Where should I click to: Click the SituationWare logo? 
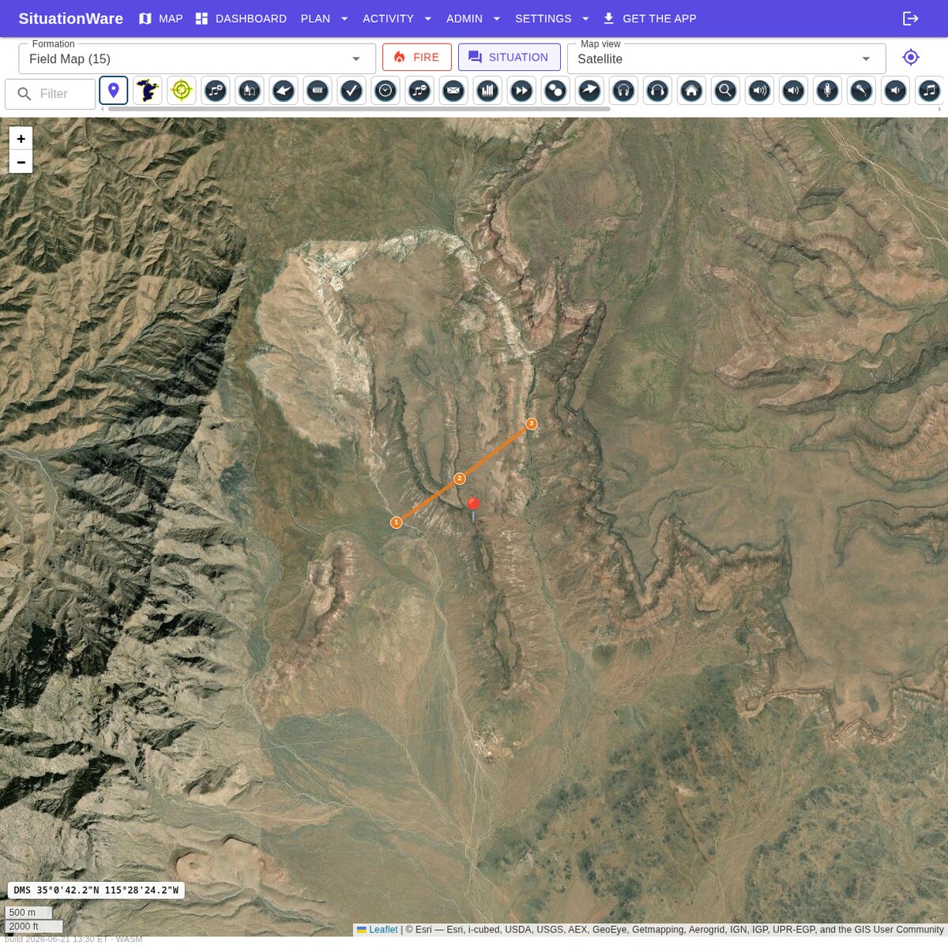[x=71, y=18]
